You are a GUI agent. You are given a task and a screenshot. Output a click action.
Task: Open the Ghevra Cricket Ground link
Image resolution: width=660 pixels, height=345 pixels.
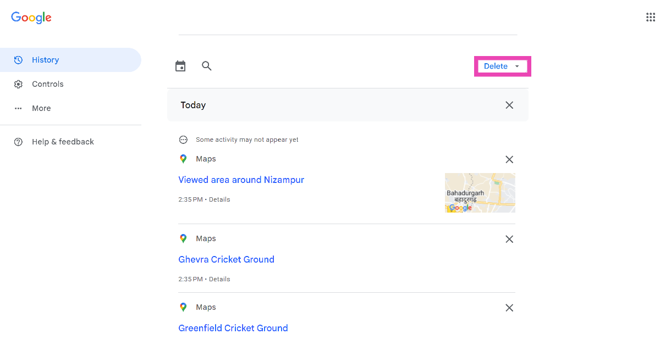coord(226,259)
